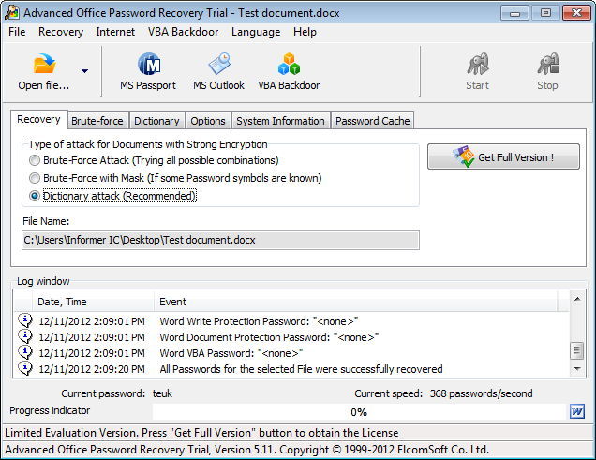The width and height of the screenshot is (596, 460).
Task: Select the Word Write Protection Password log text
Action: (x=259, y=321)
